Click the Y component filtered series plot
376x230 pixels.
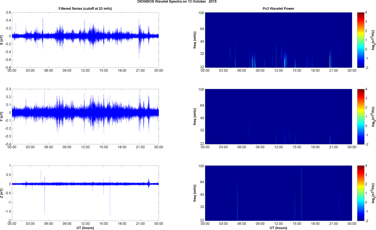click(x=85, y=117)
